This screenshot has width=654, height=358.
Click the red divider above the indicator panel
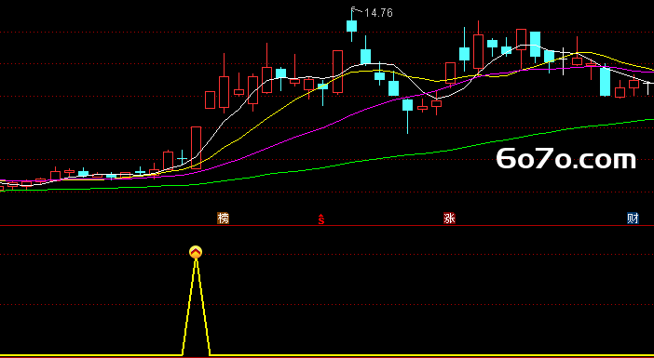pyautogui.click(x=327, y=226)
